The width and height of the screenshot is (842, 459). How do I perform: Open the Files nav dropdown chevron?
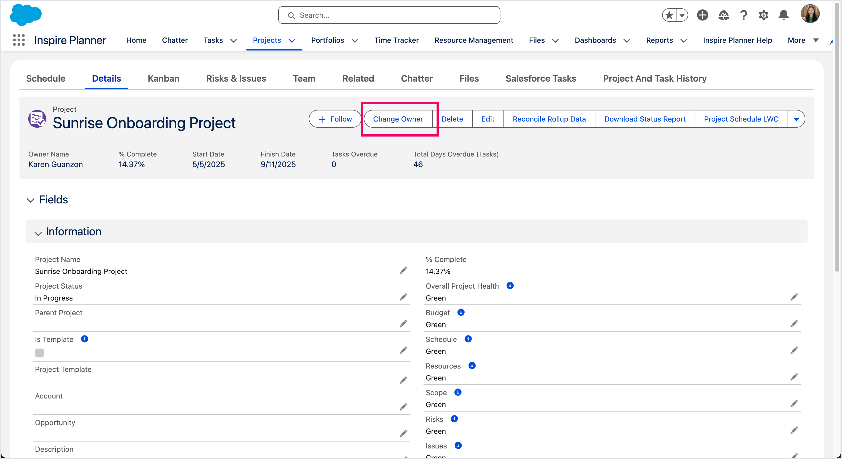[555, 41]
